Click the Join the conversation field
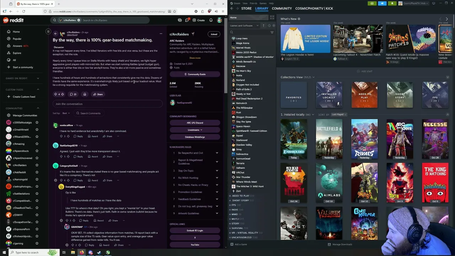Image resolution: width=455 pixels, height=256 pixels. point(108,104)
